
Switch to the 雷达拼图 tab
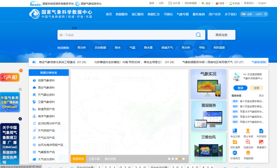(x=110, y=158)
